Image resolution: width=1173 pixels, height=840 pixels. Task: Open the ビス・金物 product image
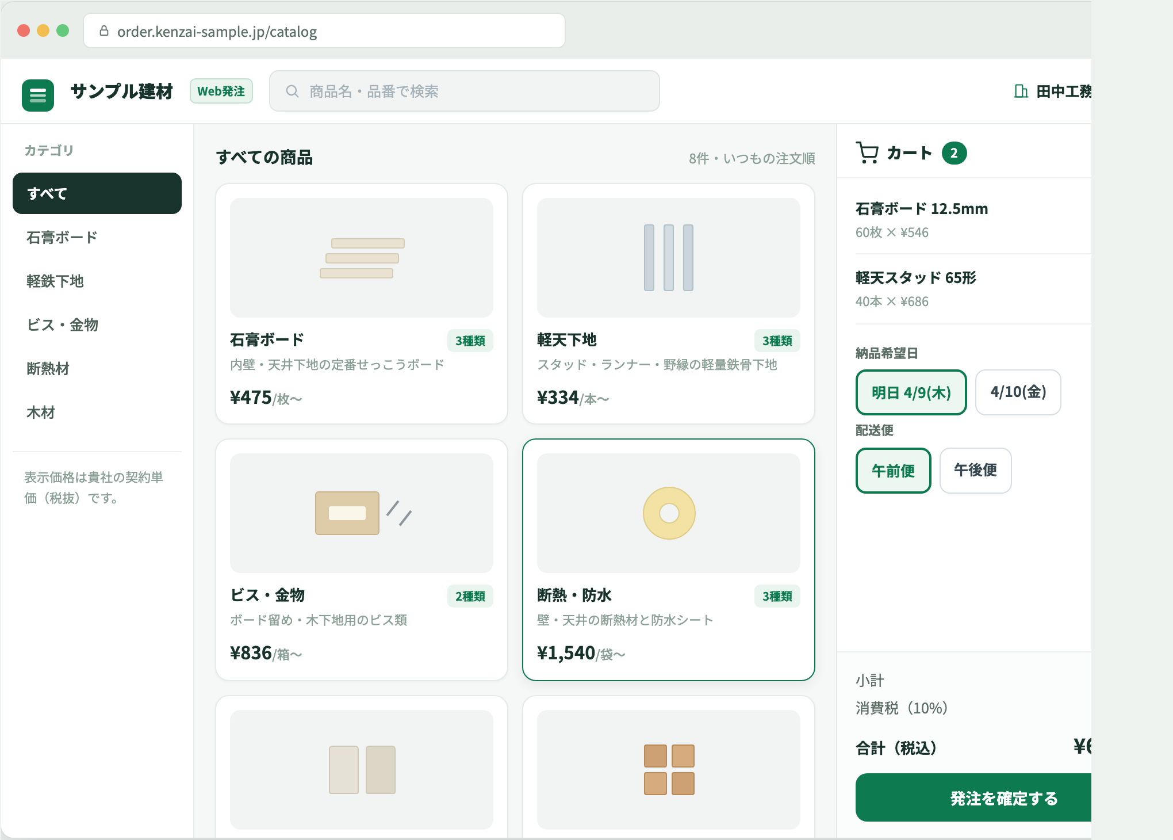pos(362,513)
